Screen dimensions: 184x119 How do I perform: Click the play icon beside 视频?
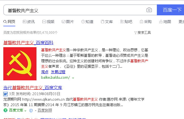click(x=44, y=22)
